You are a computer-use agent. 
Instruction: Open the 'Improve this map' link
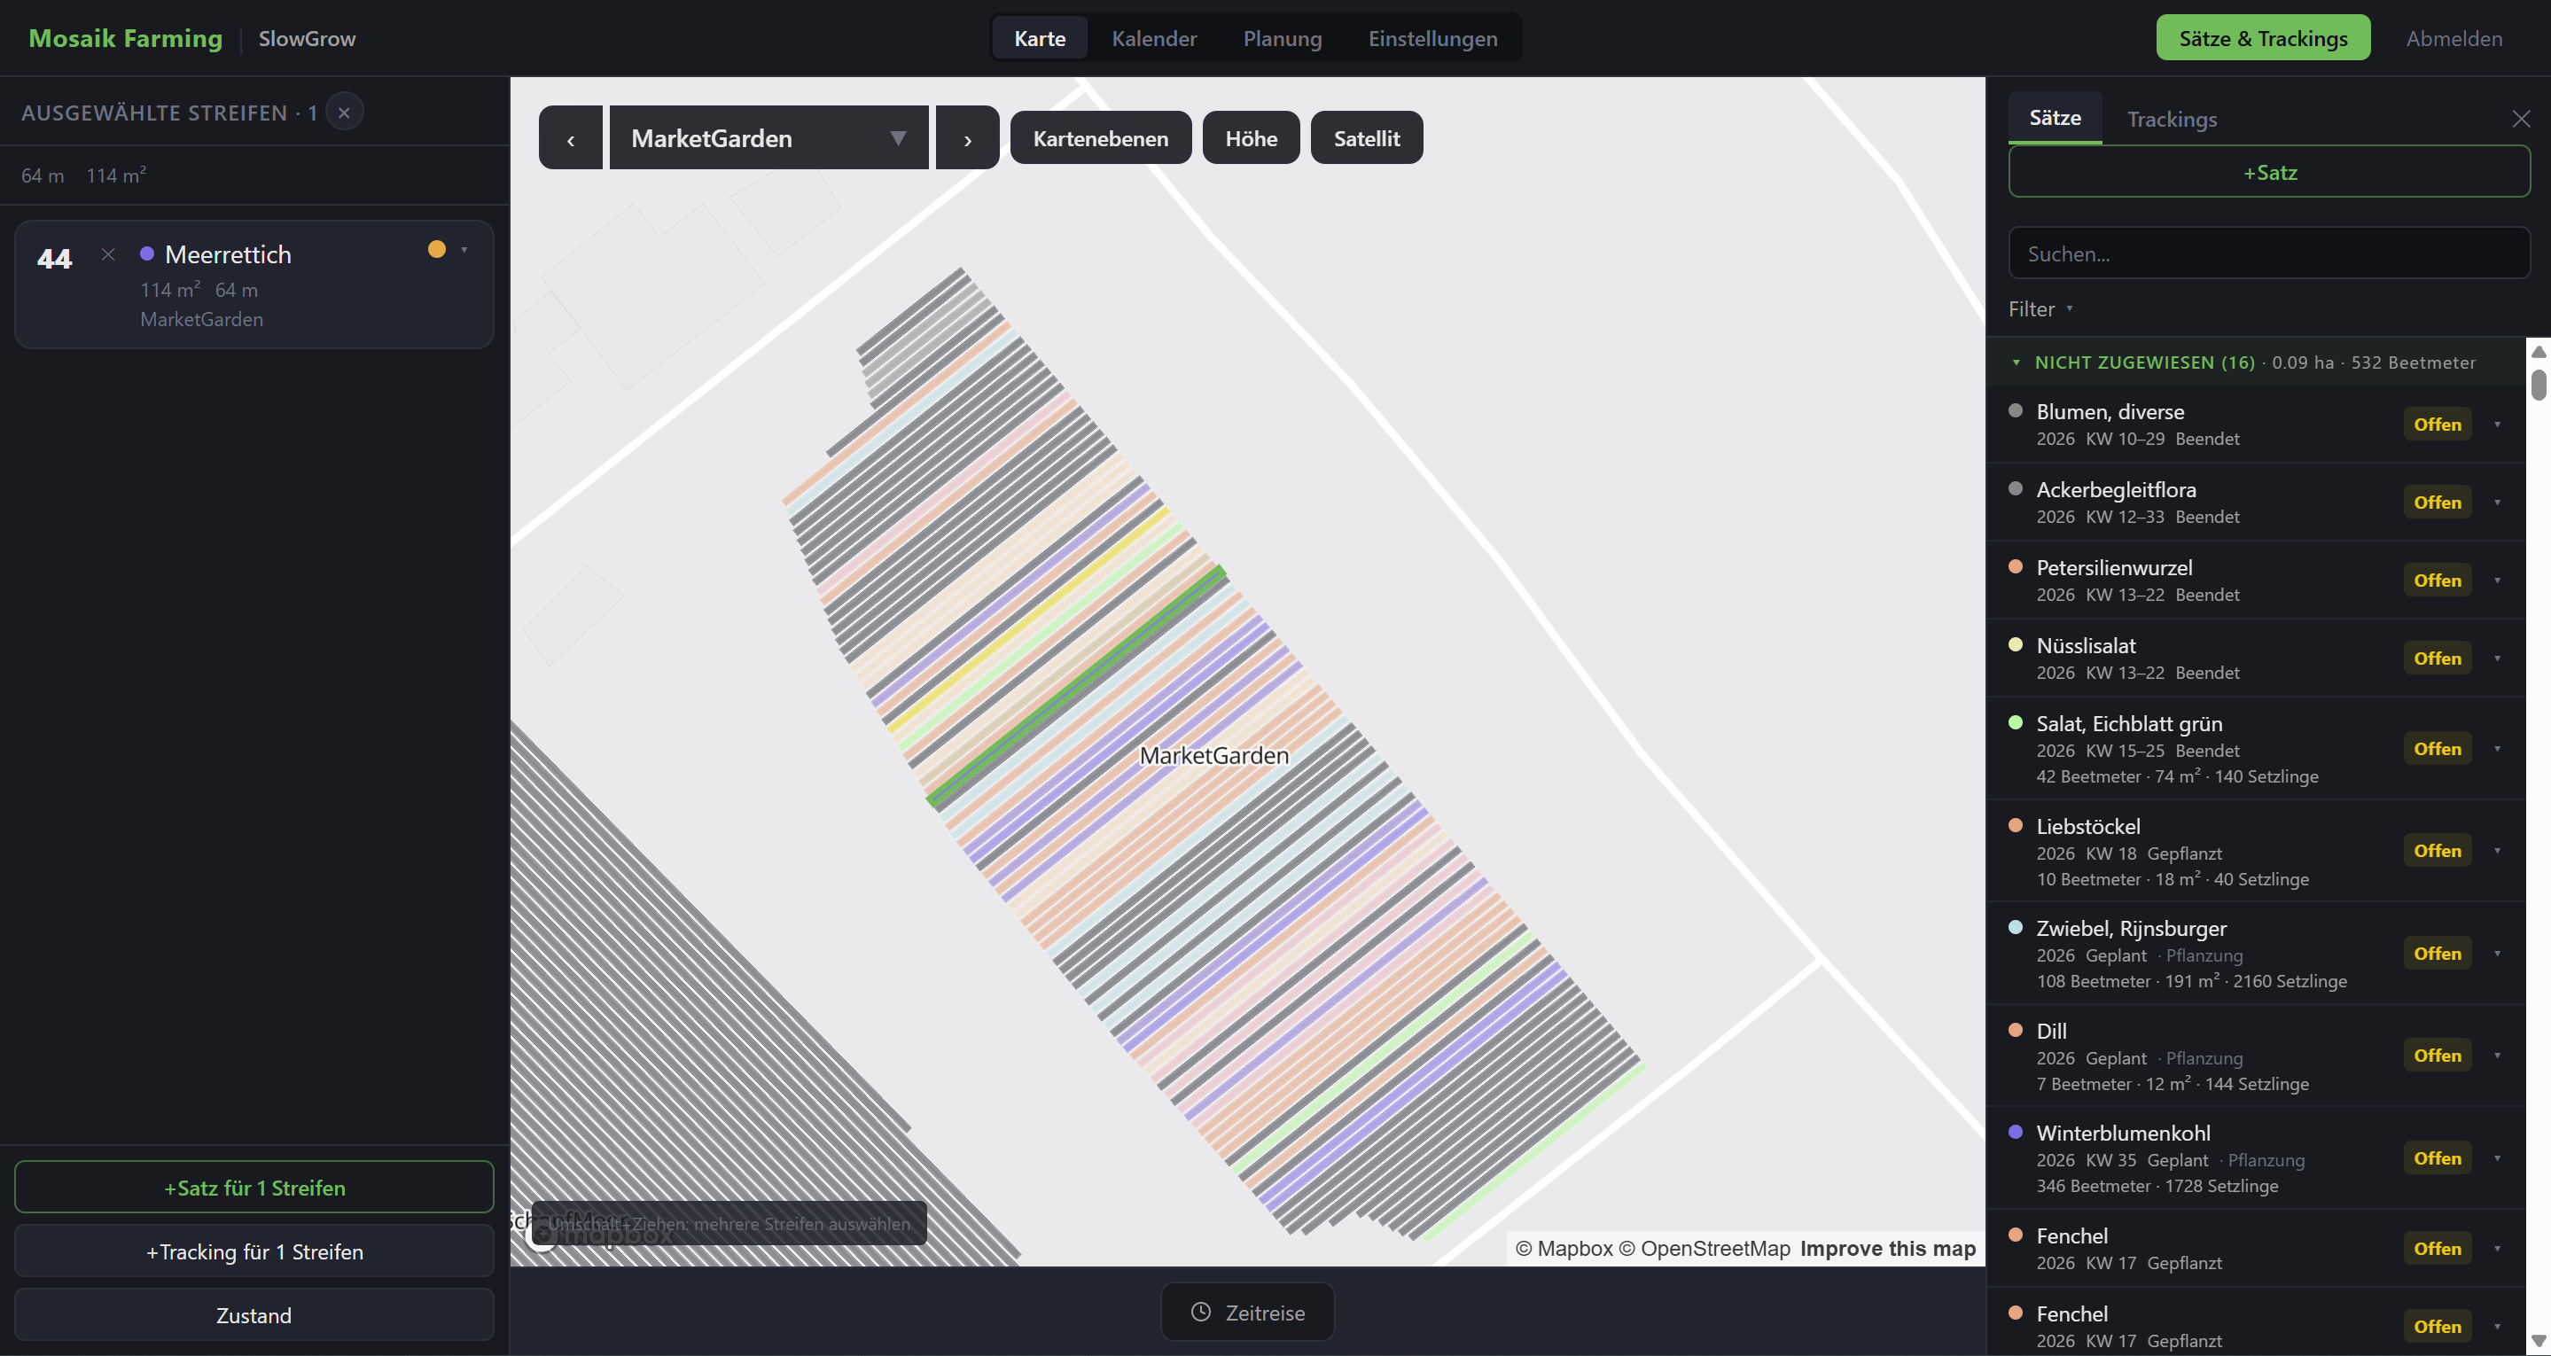(1887, 1248)
